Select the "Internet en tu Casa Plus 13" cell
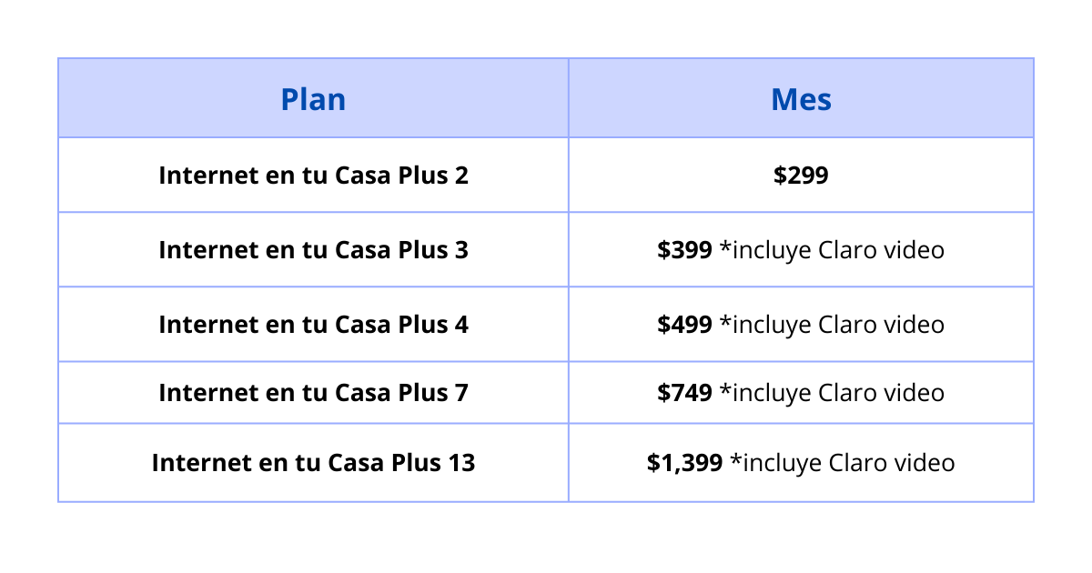Screen dimensions: 1092x573 (313, 463)
